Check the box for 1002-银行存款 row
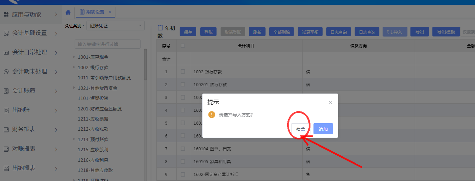The image size is (475, 181). click(183, 72)
